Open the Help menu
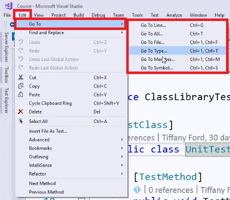The width and height of the screenshot is (230, 200). click(220, 15)
